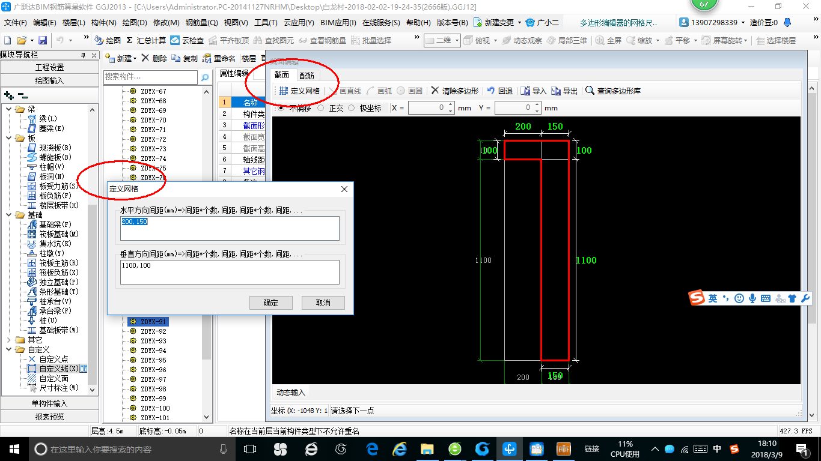Expand the 其它 tree node
This screenshot has width=821, height=461.
[9, 340]
